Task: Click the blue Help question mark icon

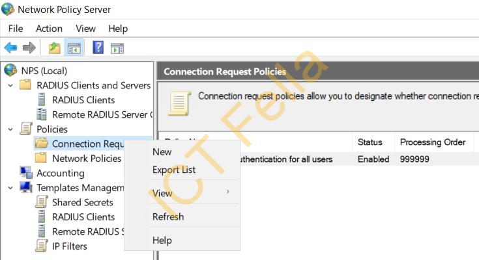Action: point(98,47)
